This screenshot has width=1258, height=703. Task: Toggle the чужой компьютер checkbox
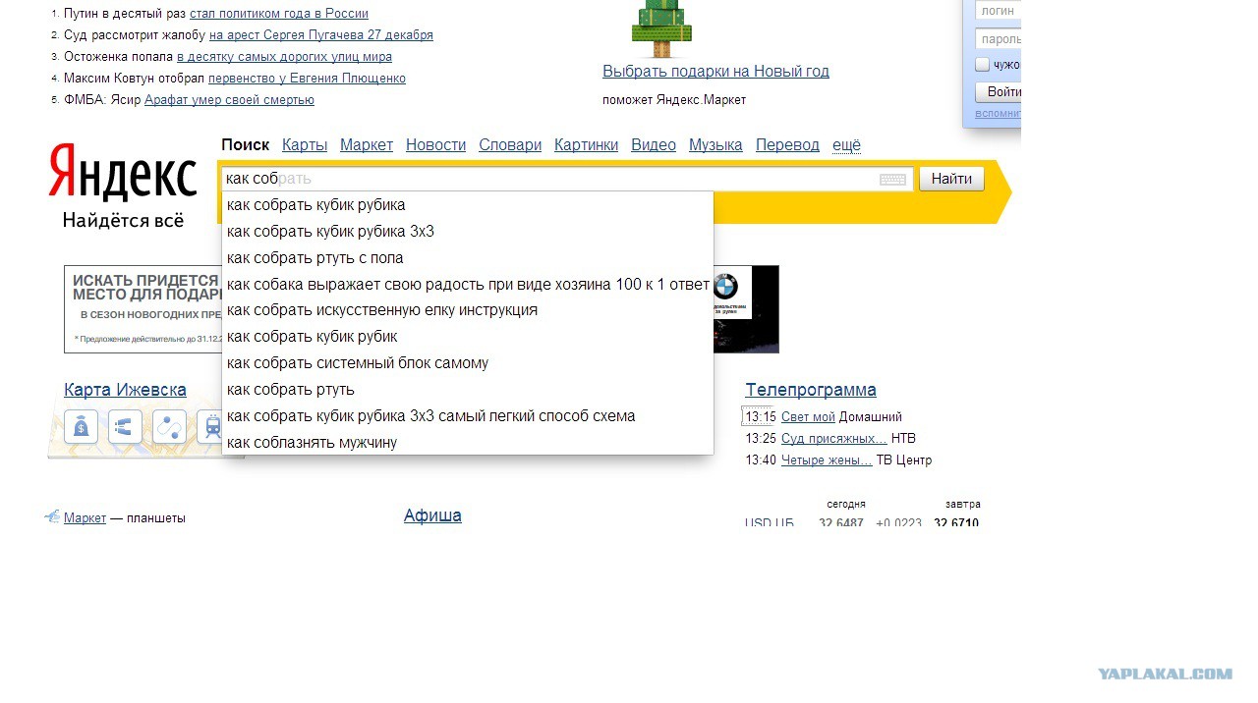tap(982, 65)
